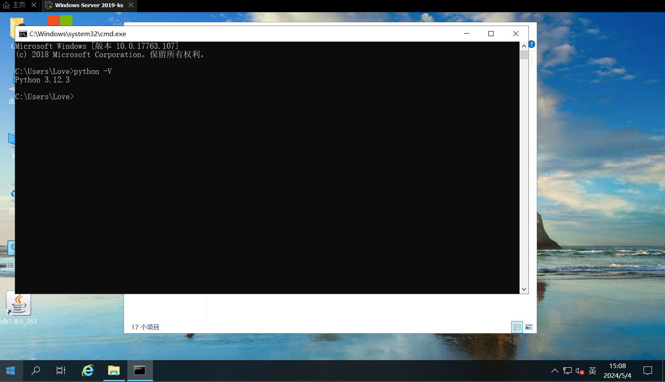This screenshot has width=665, height=382.
Task: Select the jdk1.8.0_261 desktop shortcut
Action: [x=18, y=308]
